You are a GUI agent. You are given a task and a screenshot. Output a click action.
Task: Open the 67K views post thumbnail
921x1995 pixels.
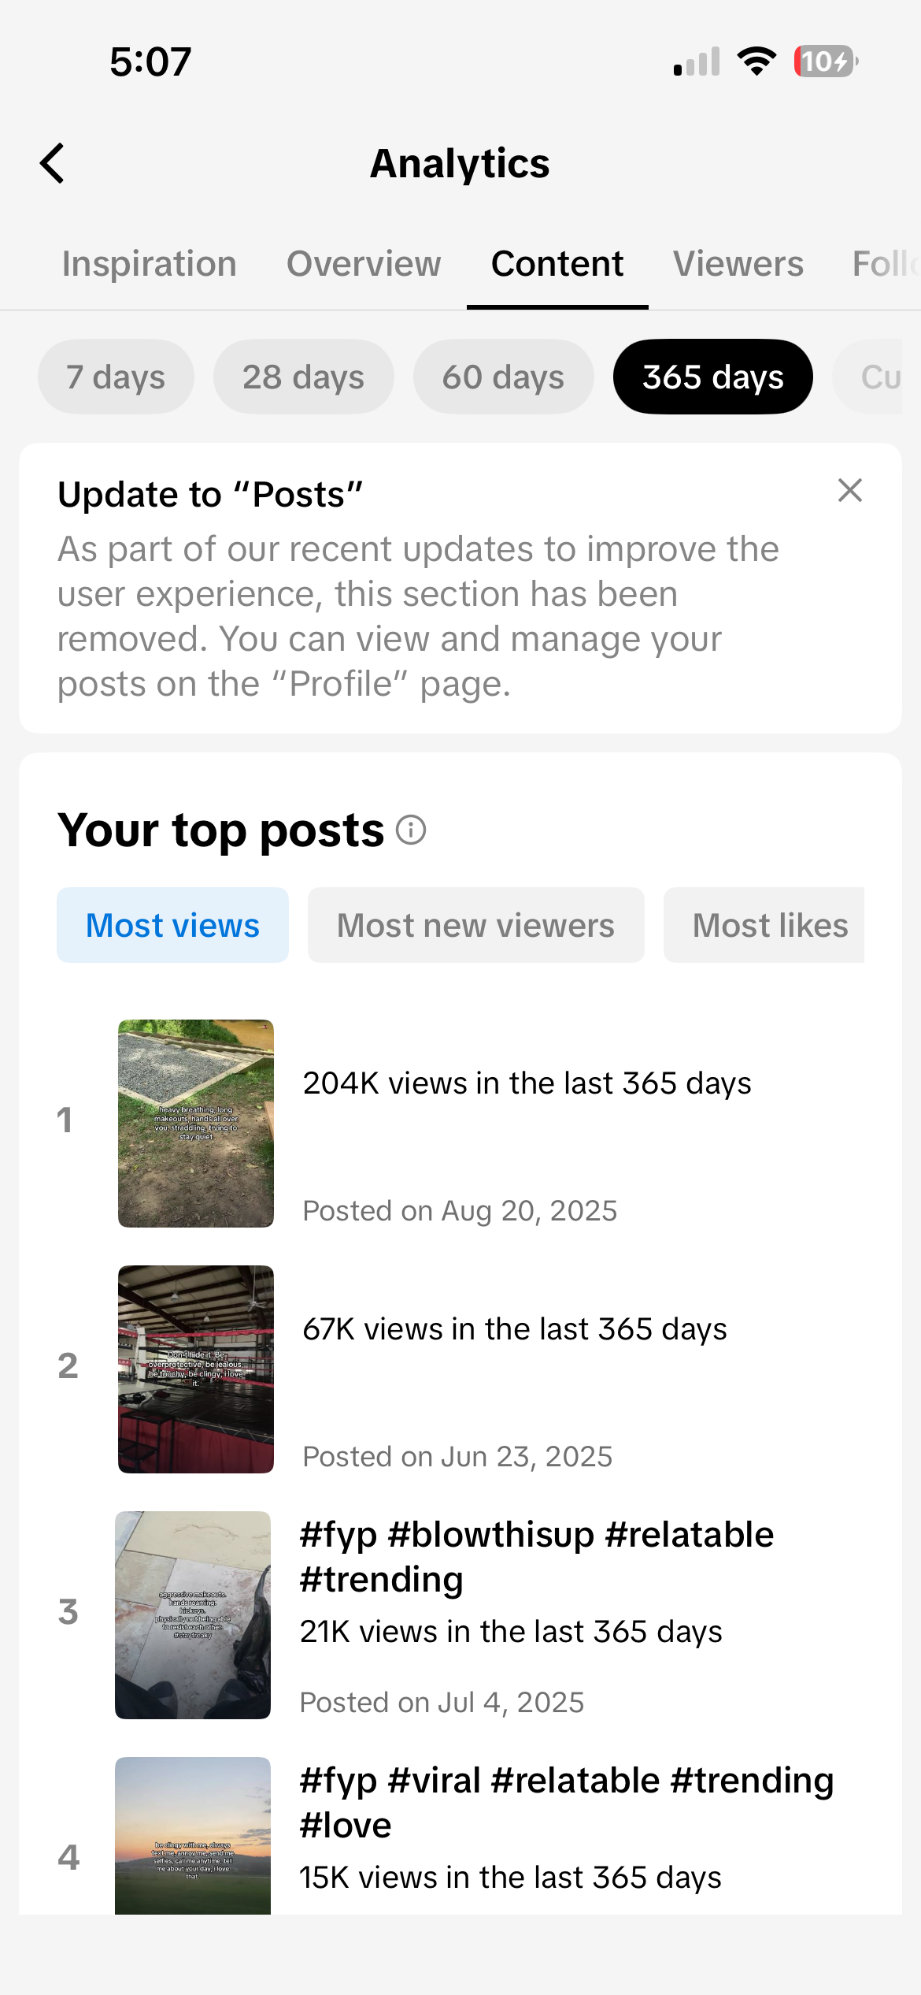tap(196, 1369)
